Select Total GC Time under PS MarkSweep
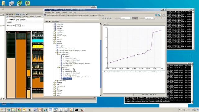The image size is (199, 112). [x=67, y=66]
